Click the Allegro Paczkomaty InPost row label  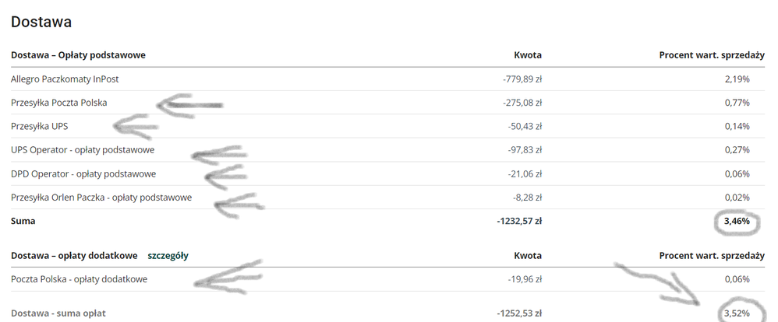tap(65, 79)
